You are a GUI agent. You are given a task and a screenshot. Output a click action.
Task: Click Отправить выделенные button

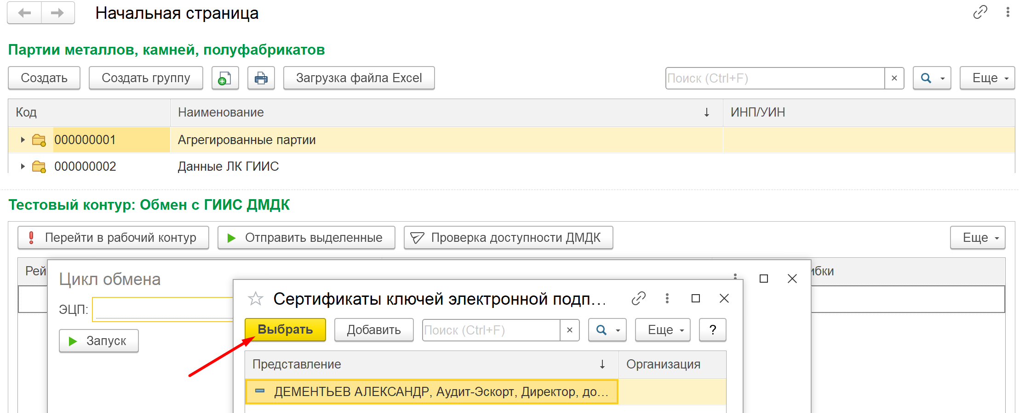(x=306, y=238)
